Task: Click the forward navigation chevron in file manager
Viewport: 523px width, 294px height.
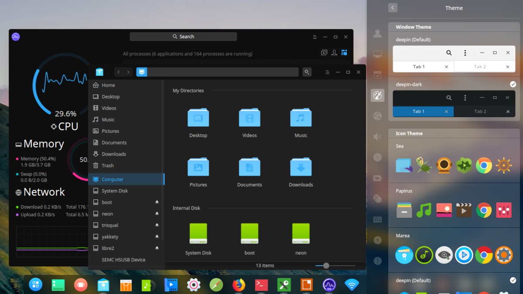Action: tap(127, 72)
